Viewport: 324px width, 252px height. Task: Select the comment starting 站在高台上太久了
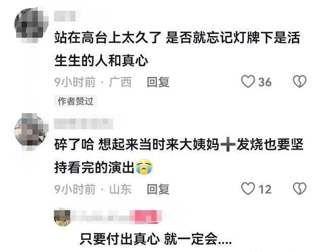tap(177, 49)
